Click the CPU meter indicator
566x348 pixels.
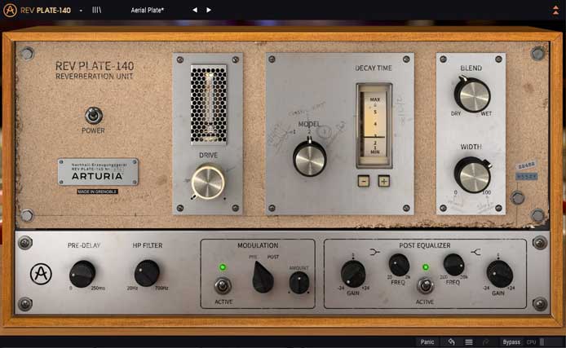point(535,341)
